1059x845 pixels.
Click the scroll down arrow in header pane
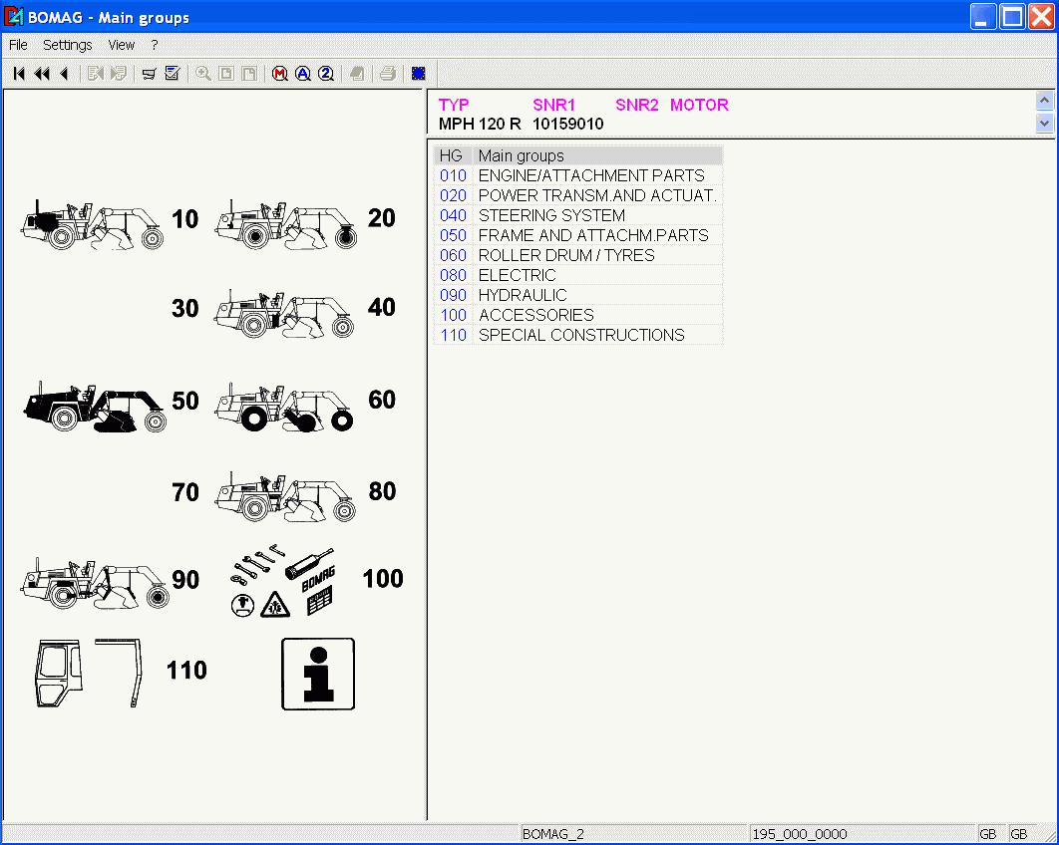[1044, 123]
